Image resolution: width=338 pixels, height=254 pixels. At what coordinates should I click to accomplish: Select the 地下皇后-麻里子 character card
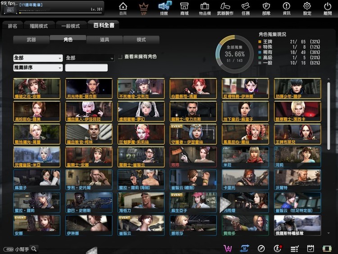[x=245, y=111]
